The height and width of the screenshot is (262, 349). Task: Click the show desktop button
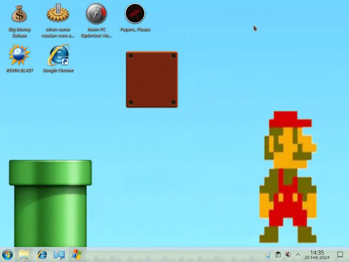click(340, 254)
